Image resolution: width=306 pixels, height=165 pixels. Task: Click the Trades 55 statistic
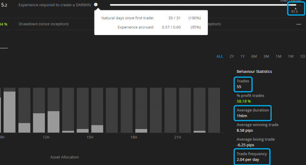(x=243, y=84)
